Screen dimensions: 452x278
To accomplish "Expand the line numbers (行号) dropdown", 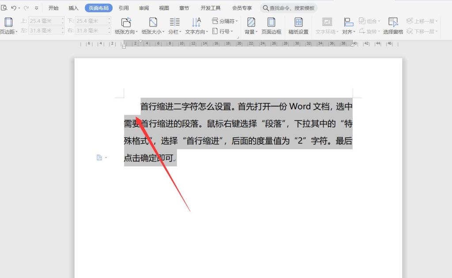I will click(x=223, y=31).
